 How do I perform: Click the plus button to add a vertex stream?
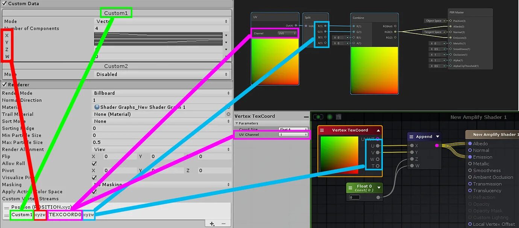click(x=212, y=223)
